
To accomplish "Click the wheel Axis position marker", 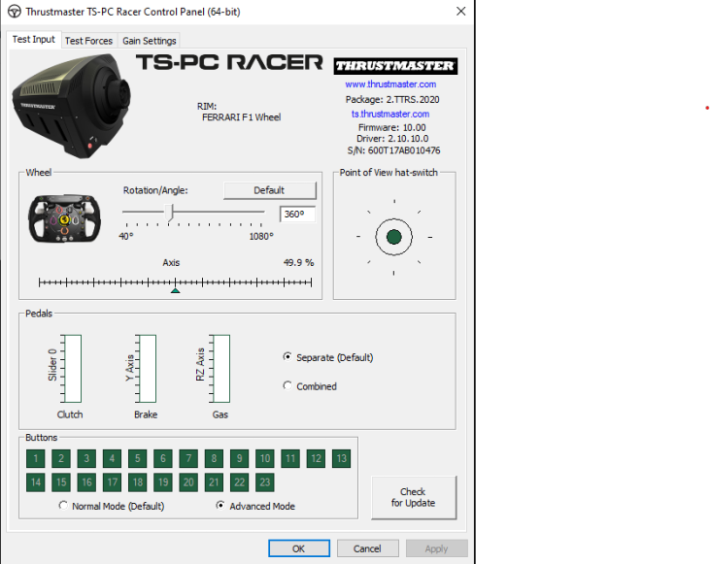I will [175, 290].
